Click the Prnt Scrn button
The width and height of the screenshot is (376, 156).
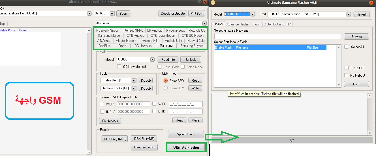197,13
